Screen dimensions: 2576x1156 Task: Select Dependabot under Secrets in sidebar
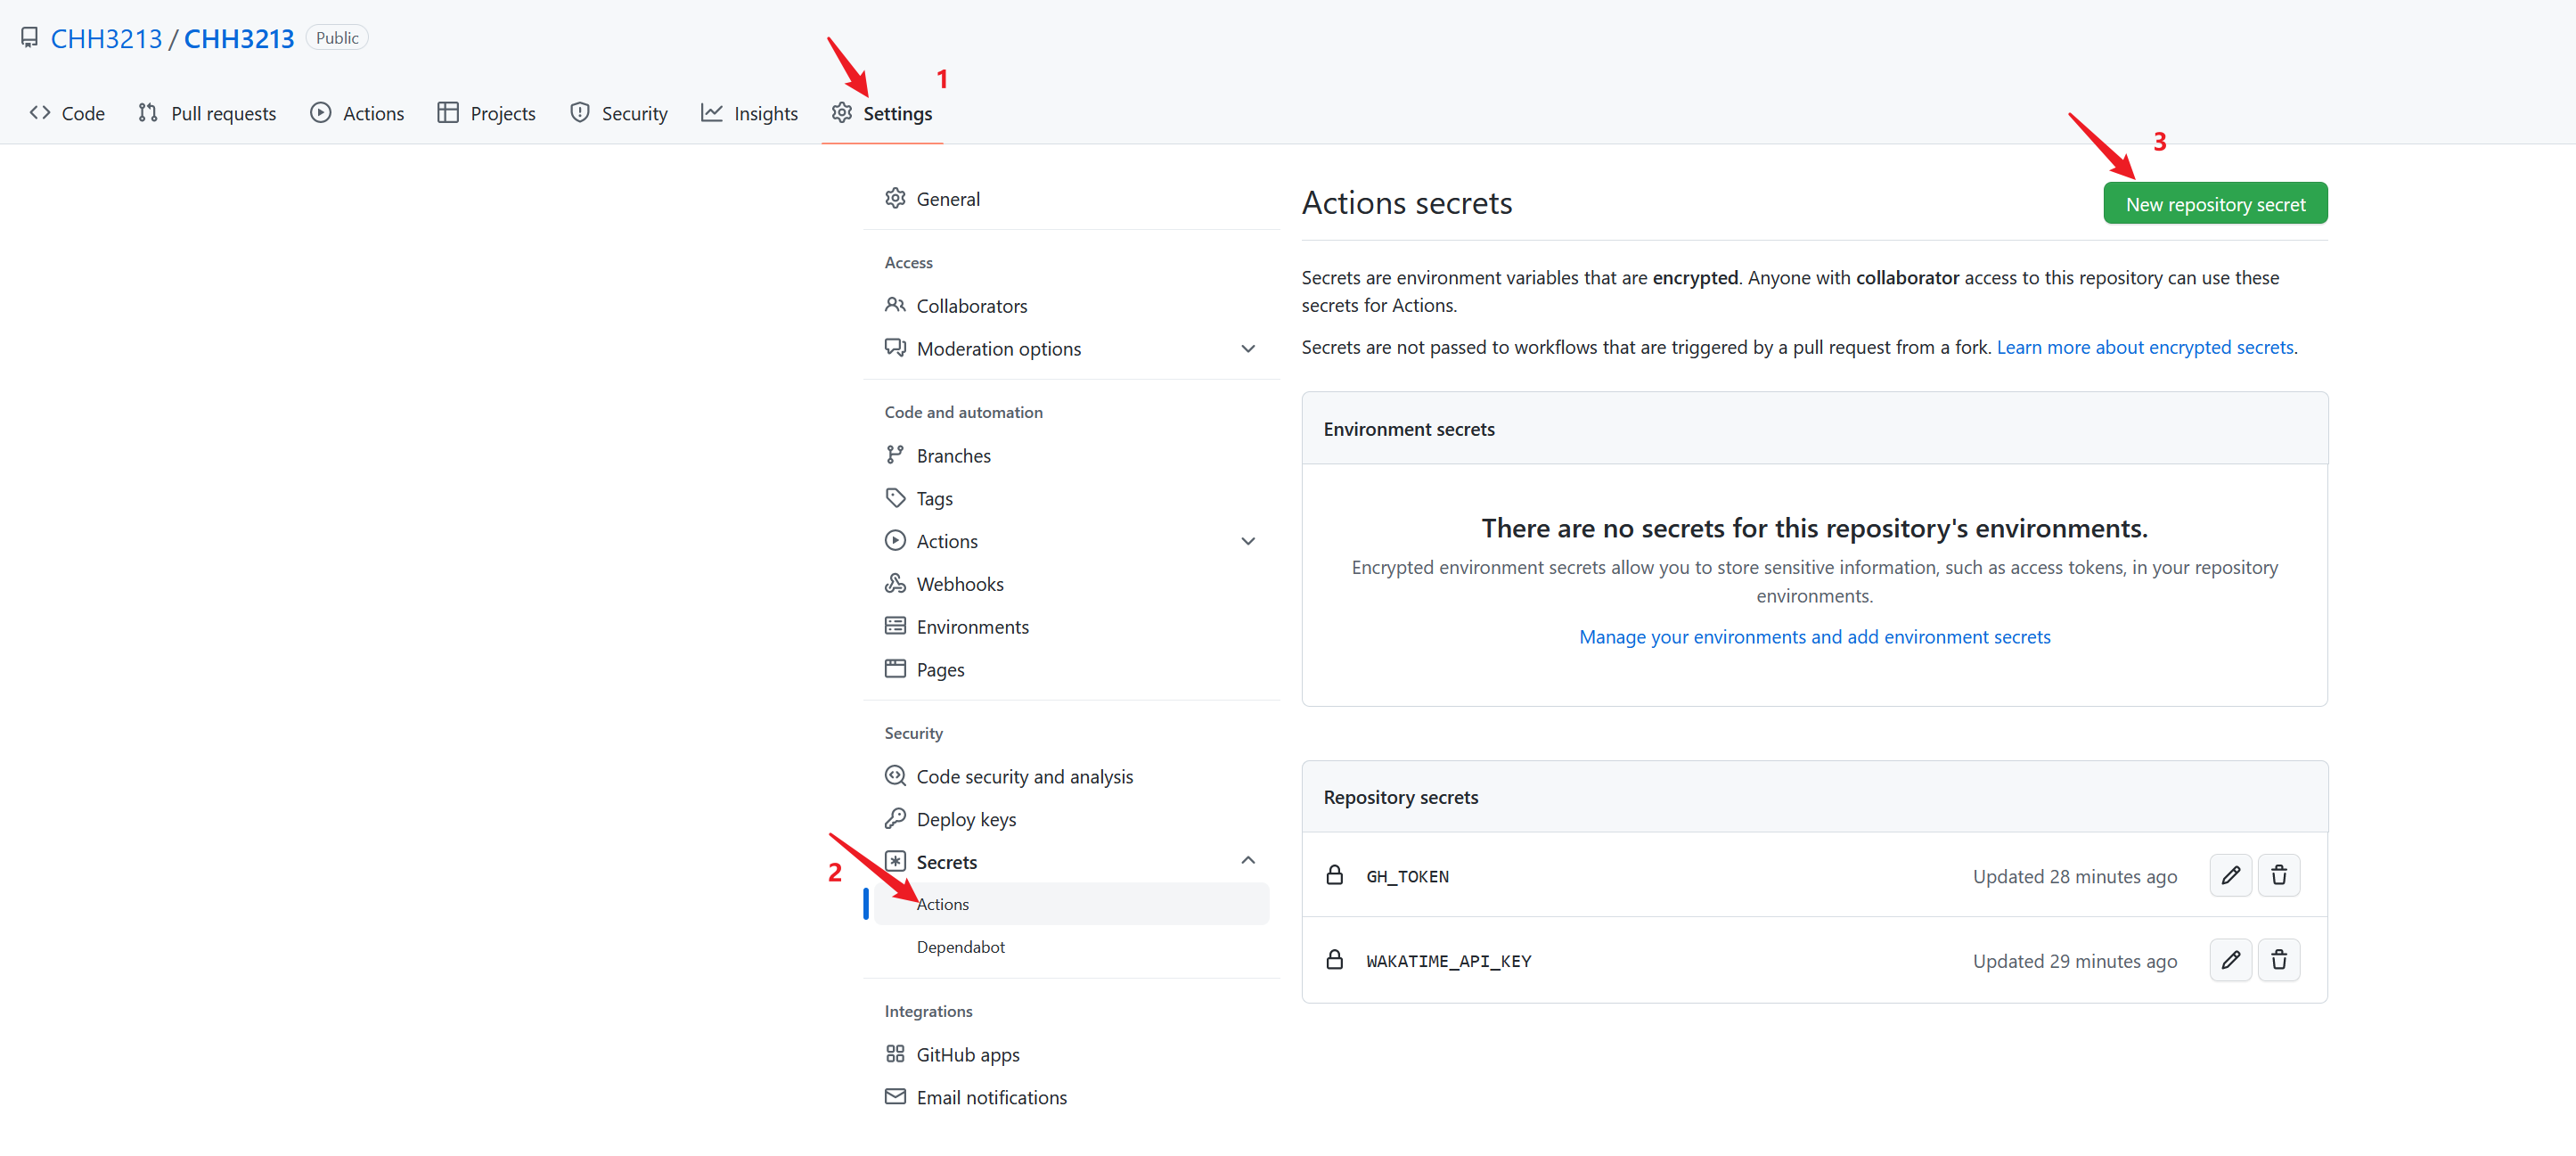961,947
